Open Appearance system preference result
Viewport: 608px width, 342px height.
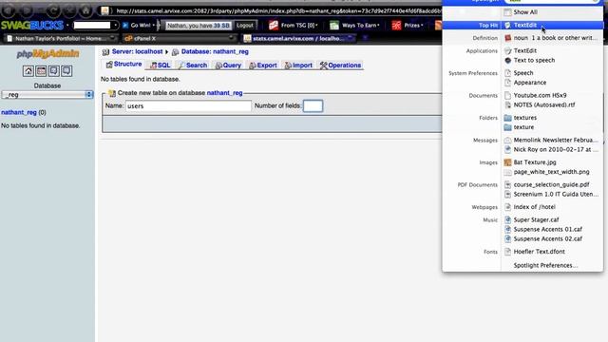(x=530, y=83)
